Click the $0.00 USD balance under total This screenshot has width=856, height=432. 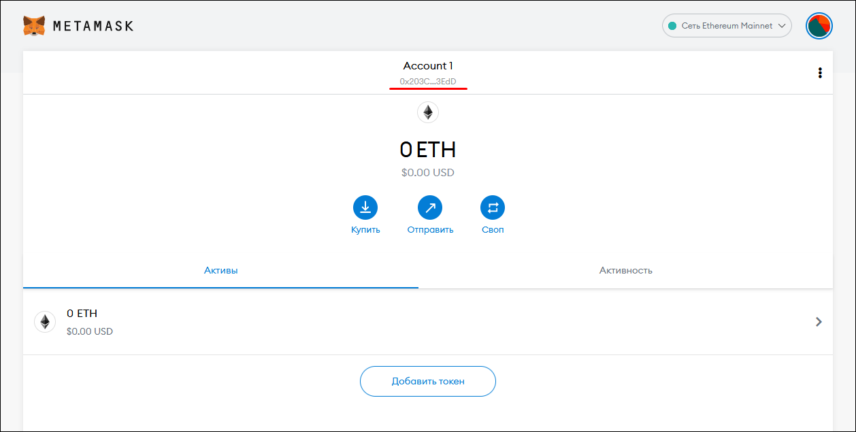[x=428, y=173]
